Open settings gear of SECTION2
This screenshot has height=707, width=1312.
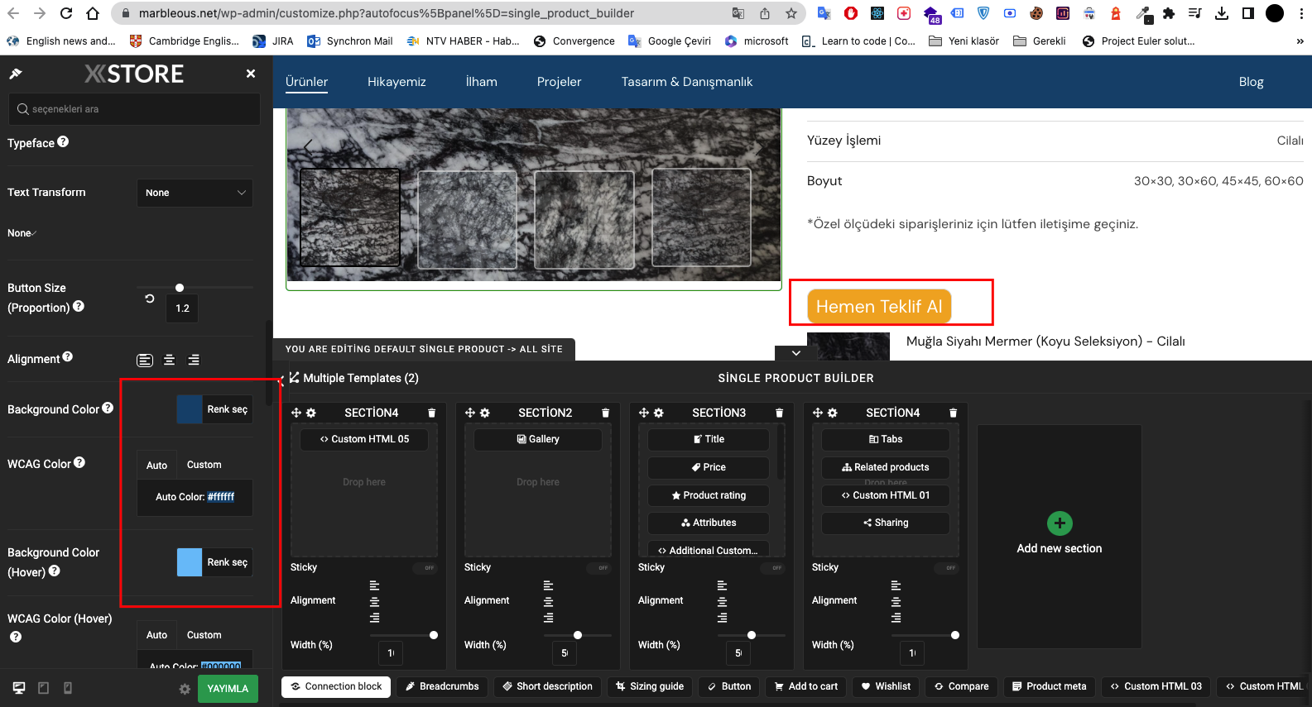tap(485, 413)
